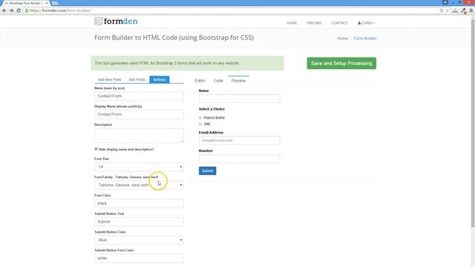
Task: Click the Description text area
Action: pos(139,136)
